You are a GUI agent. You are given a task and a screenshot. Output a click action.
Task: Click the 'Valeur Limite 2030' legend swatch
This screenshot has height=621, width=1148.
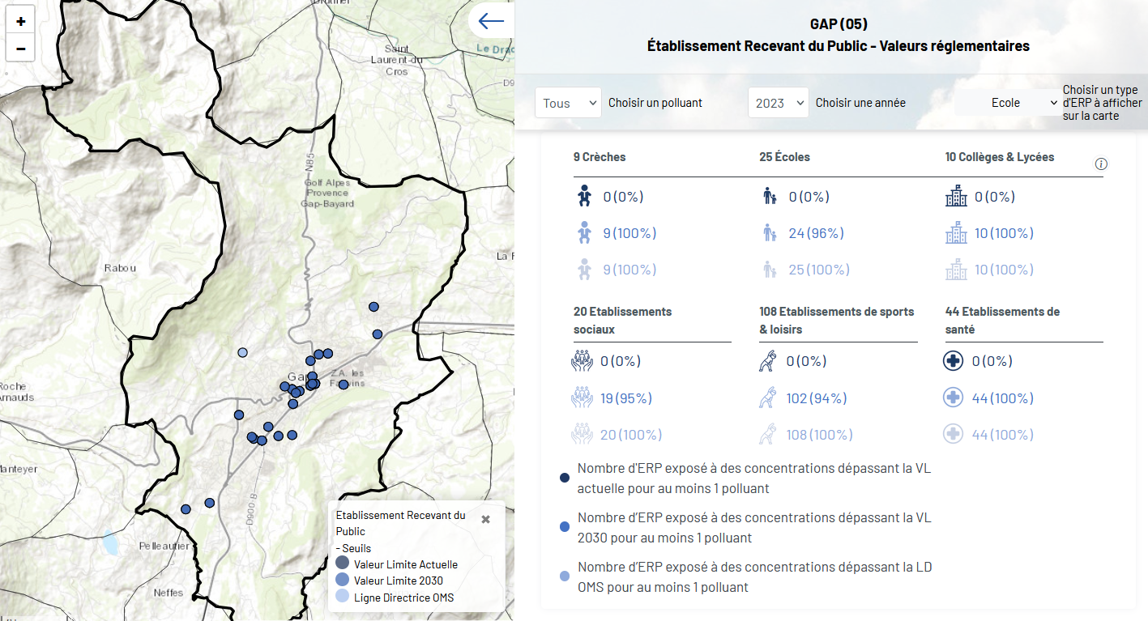[x=342, y=581]
